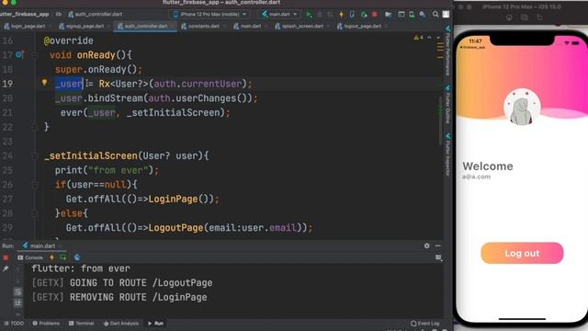Open the Event Log button

424,323
